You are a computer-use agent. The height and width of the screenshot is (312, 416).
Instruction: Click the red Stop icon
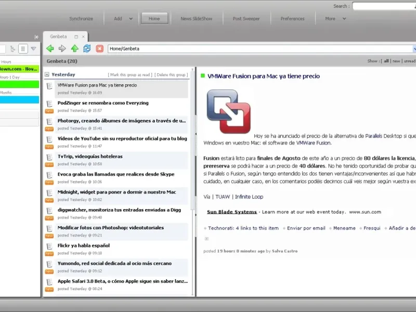[99, 48]
